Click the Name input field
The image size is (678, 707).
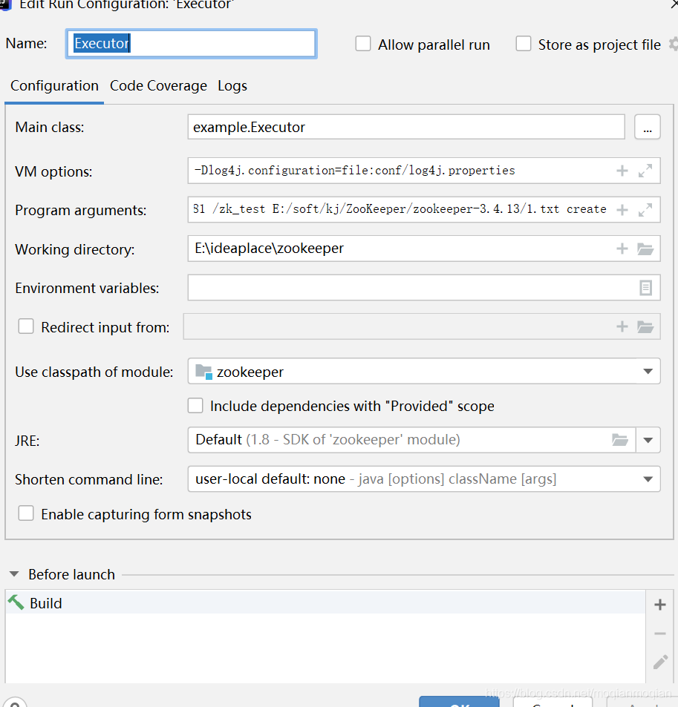[192, 44]
